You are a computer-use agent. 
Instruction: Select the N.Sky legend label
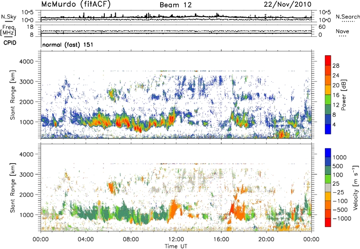pyautogui.click(x=9, y=17)
